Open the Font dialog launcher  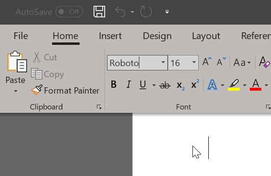(x=269, y=107)
